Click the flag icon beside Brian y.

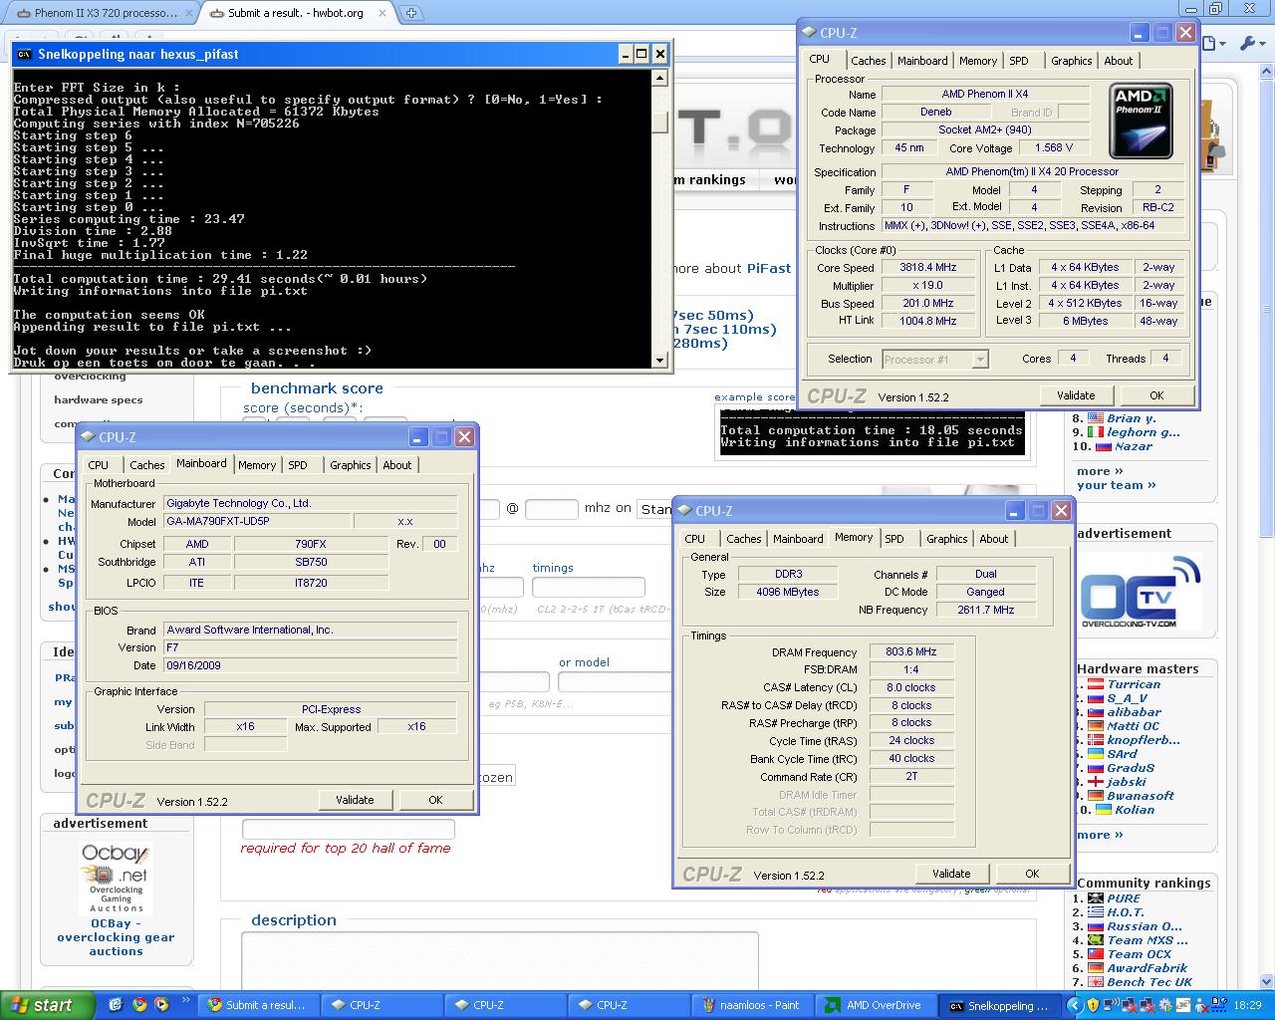[1095, 418]
